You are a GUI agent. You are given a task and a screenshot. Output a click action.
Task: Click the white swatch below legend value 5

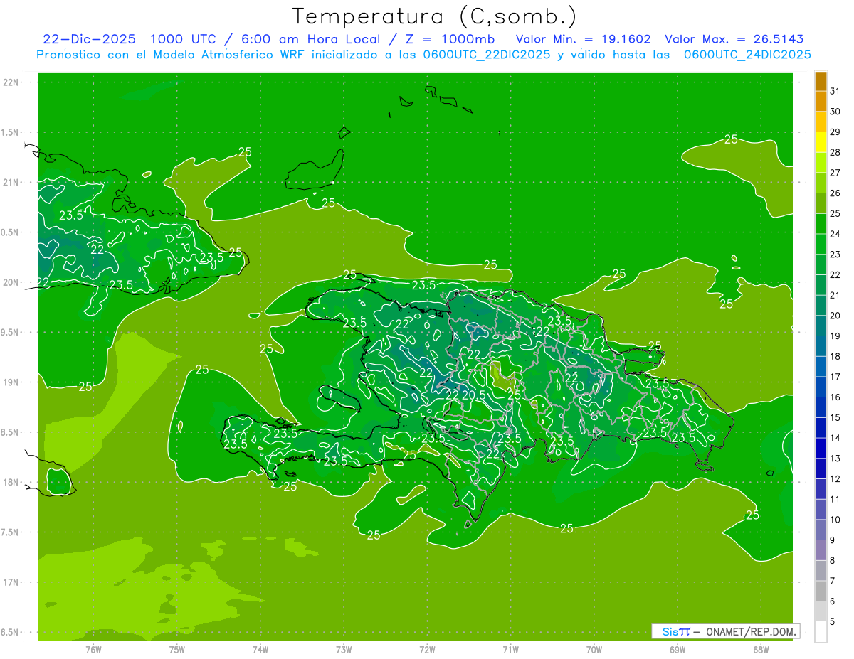coord(821,632)
